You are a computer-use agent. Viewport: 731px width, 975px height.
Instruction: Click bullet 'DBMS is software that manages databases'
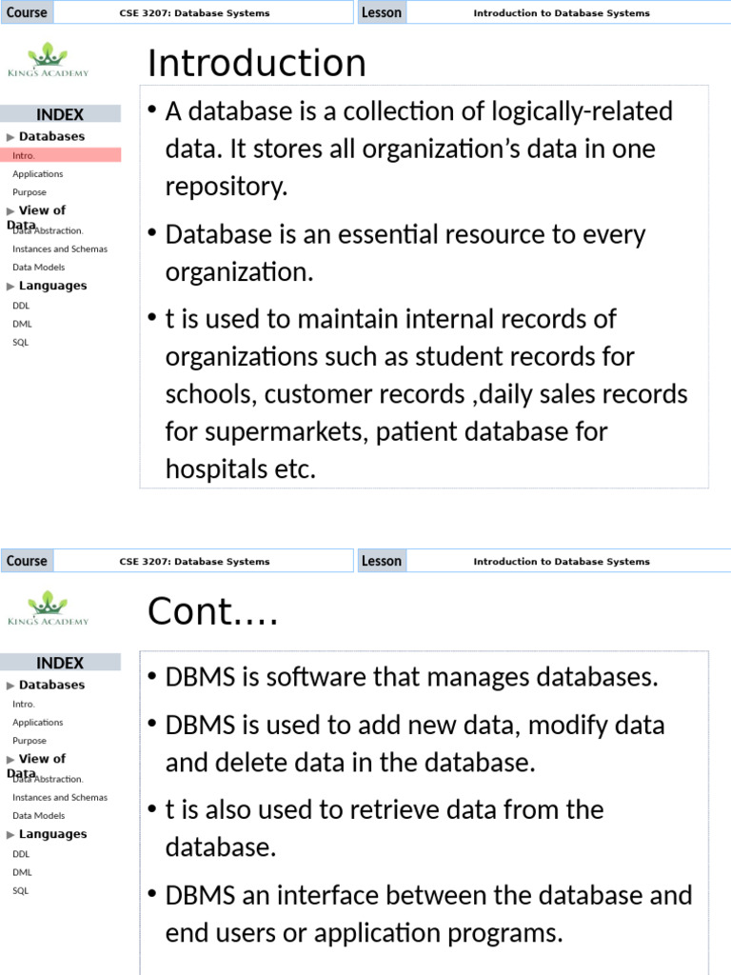point(404,677)
